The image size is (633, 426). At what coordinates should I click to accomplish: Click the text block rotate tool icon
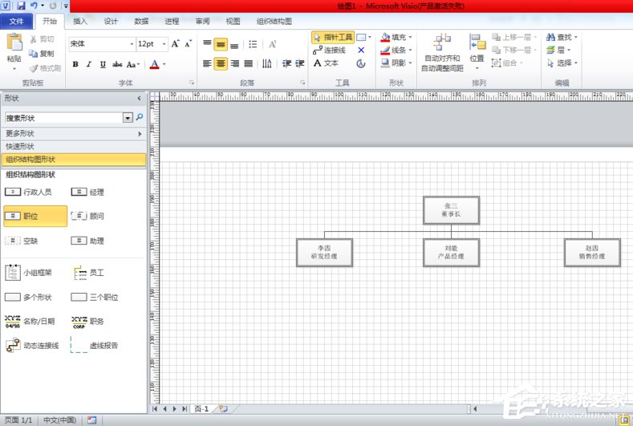361,63
